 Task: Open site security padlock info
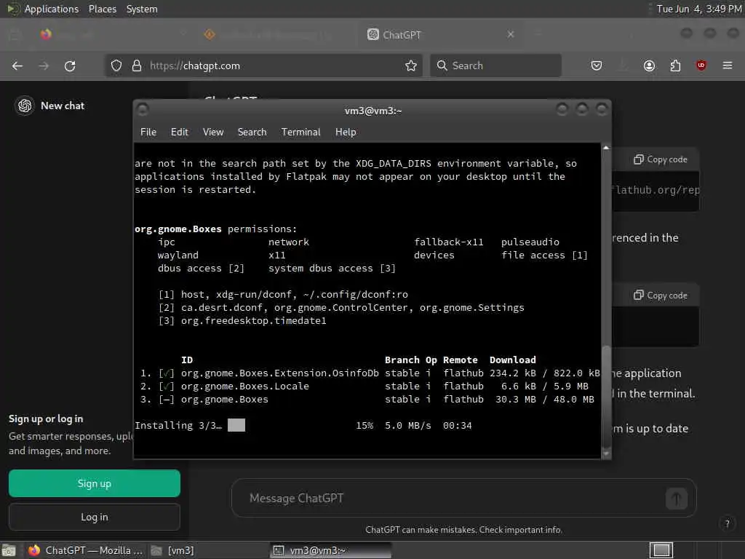point(137,66)
